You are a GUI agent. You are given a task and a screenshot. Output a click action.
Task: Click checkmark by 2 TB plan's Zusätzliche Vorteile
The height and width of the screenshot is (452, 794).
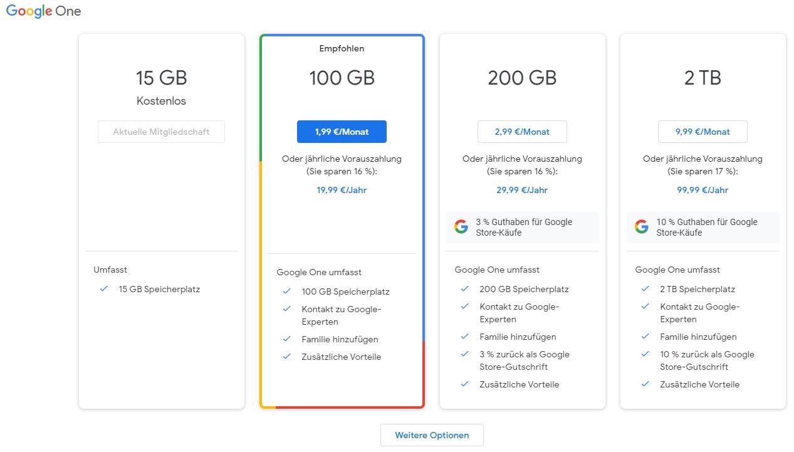pos(645,384)
